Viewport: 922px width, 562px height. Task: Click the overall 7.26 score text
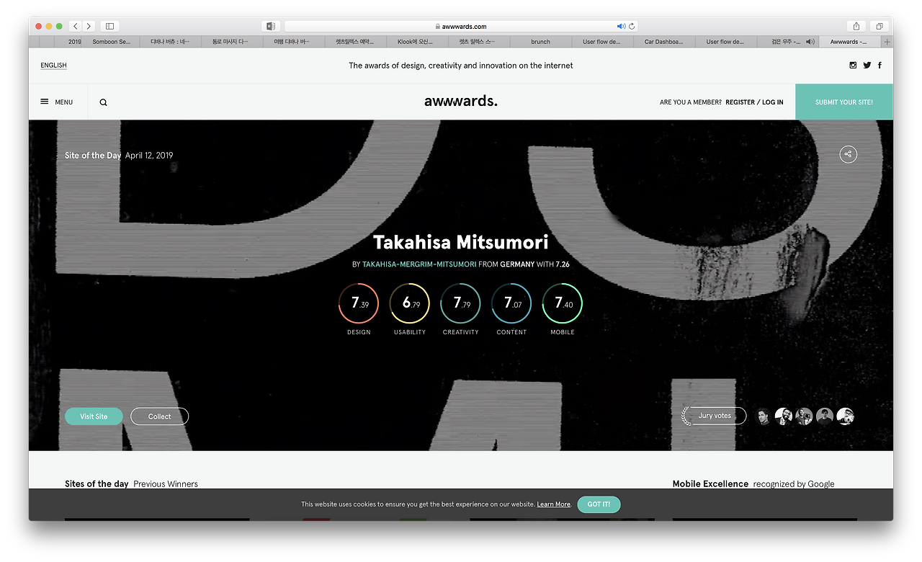[x=563, y=264]
